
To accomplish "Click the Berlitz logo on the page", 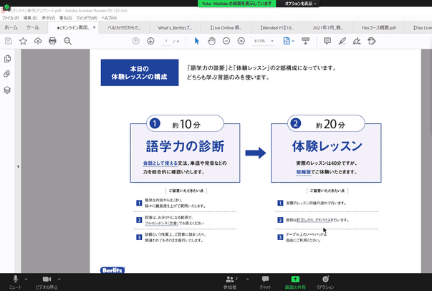I will click(112, 270).
